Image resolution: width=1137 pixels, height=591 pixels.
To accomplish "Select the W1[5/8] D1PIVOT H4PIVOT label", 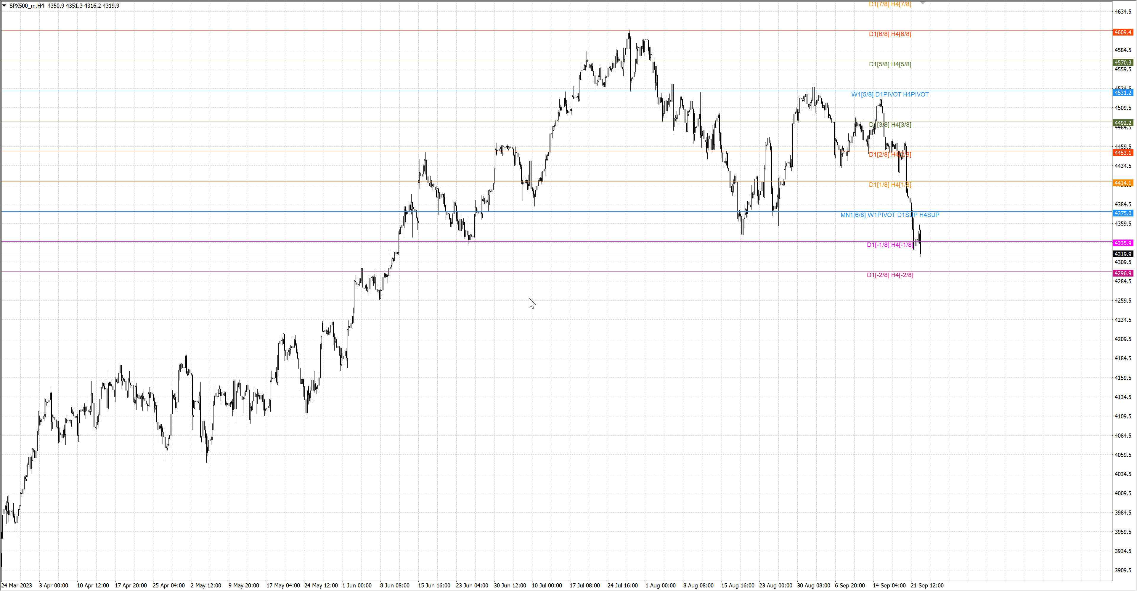I will pyautogui.click(x=890, y=94).
